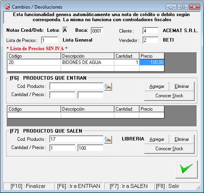This screenshot has width=204, height=193.
Task: Check stock in Productos que Salen section
Action: point(169,149)
